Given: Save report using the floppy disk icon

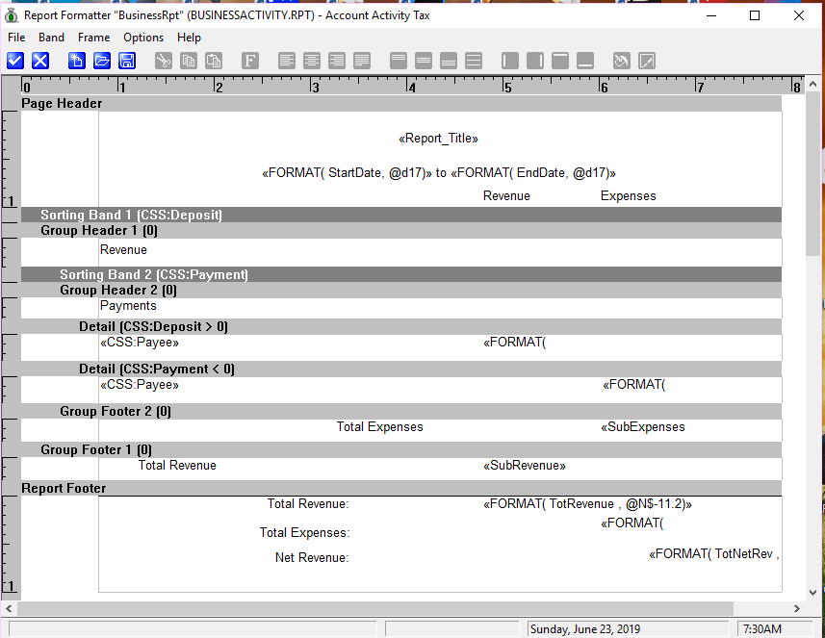Looking at the screenshot, I should (127, 61).
